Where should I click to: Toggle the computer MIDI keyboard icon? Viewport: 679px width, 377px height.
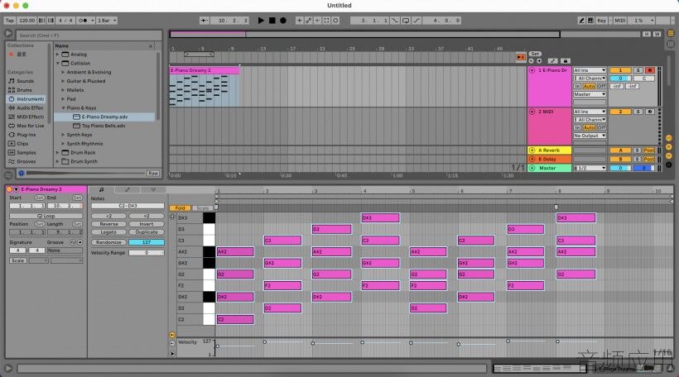590,21
